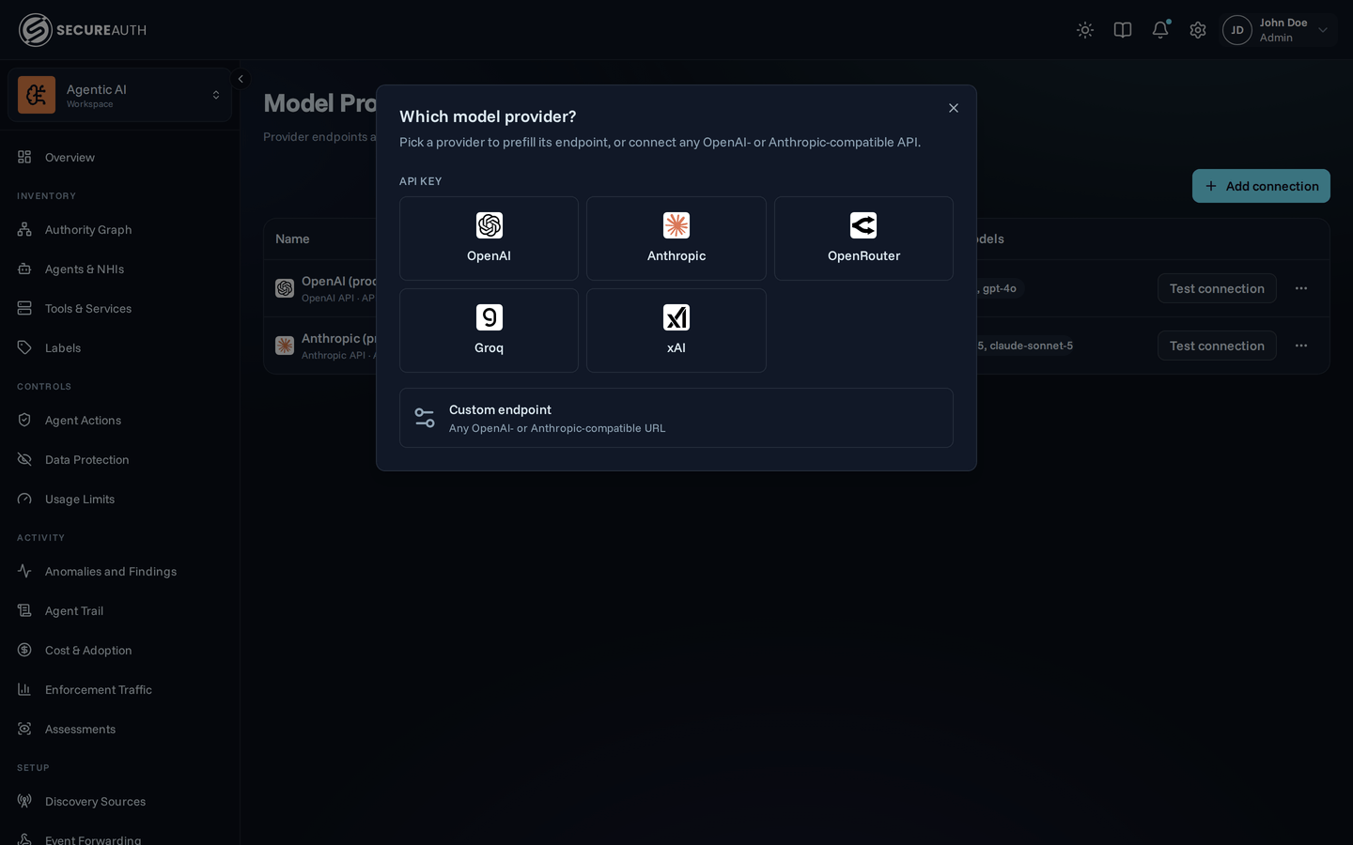This screenshot has width=1353, height=845.
Task: Expand the John Doe account menu
Action: coord(1279,30)
